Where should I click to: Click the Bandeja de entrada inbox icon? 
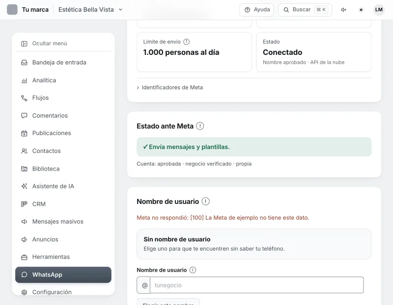click(x=24, y=63)
